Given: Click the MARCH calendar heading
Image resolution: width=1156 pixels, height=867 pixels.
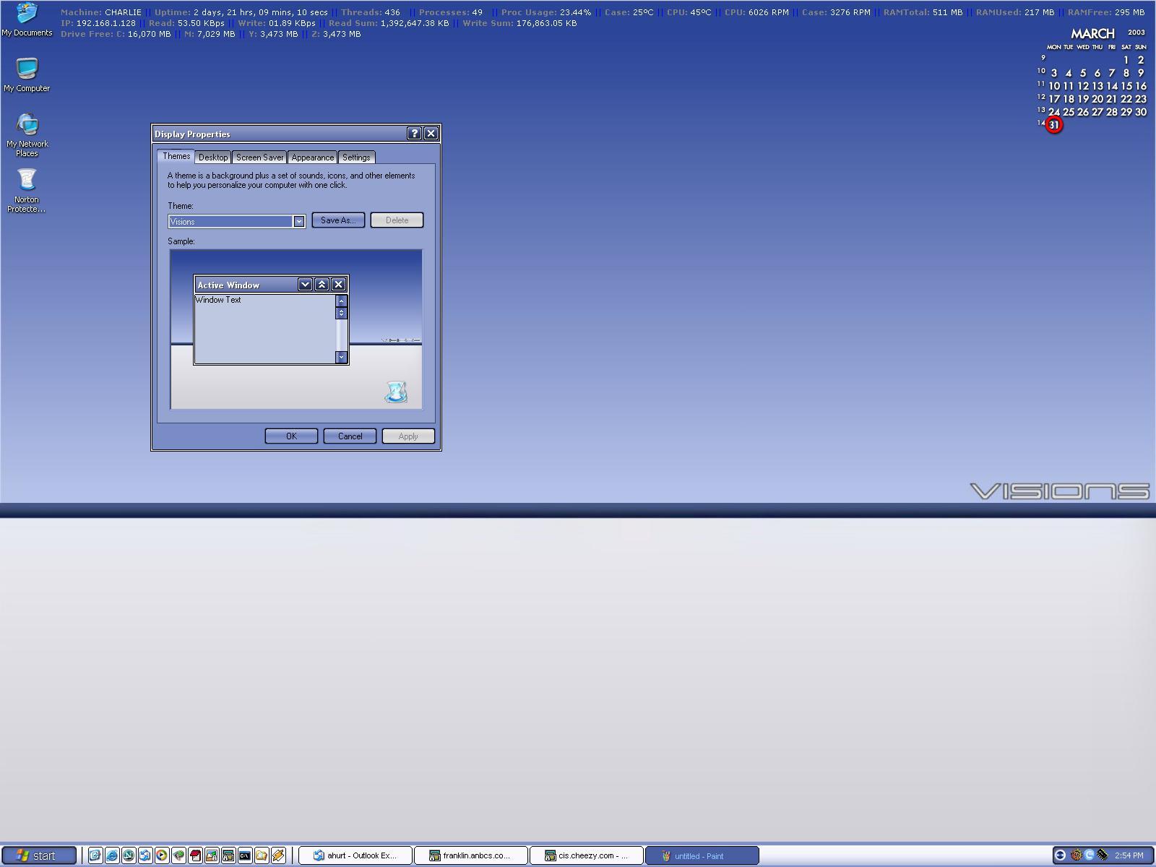Looking at the screenshot, I should point(1092,33).
